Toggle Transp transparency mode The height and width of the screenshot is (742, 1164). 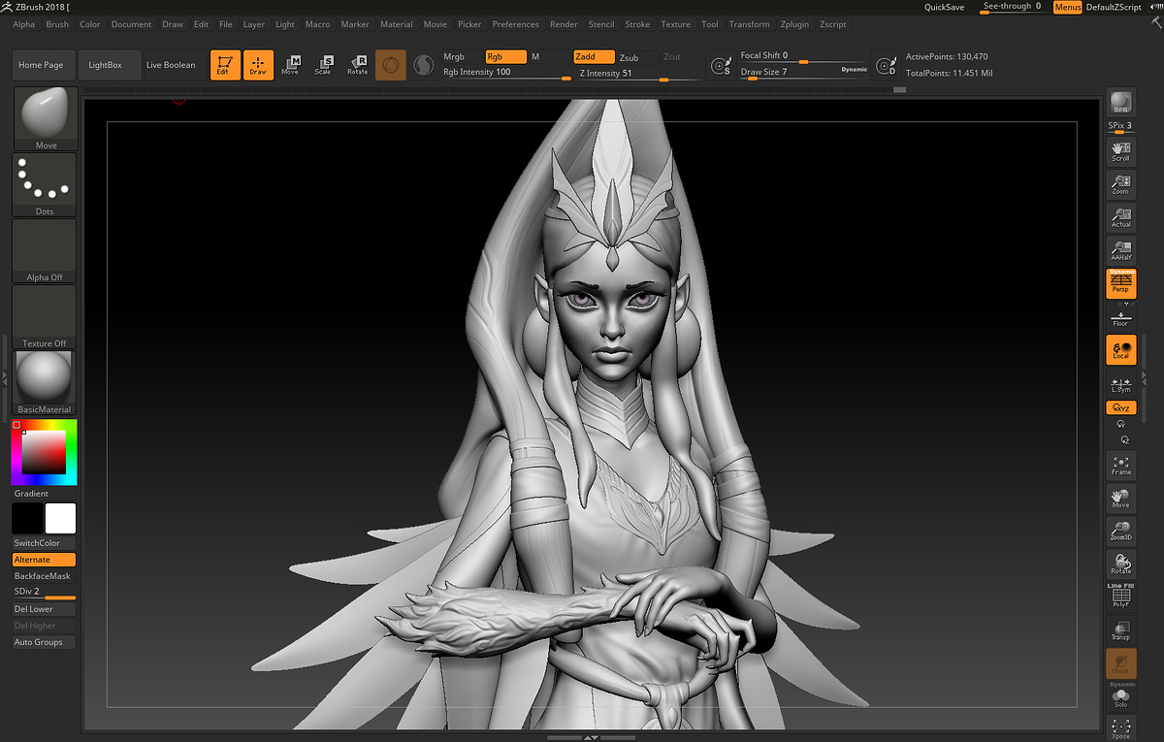click(x=1121, y=630)
